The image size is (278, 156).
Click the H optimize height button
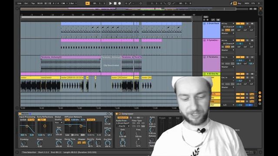(x=251, y=9)
